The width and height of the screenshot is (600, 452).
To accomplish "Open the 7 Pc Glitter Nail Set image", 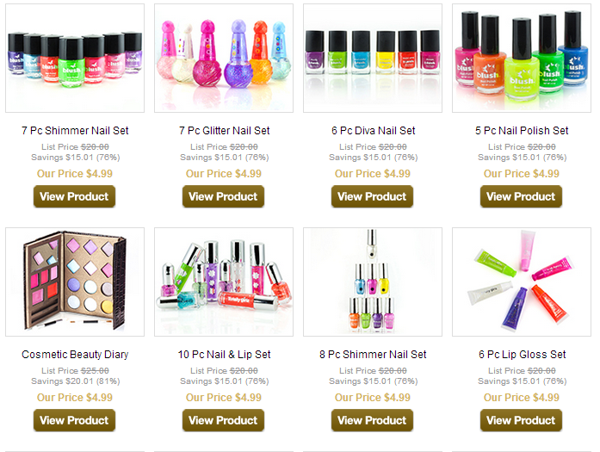I will [x=224, y=59].
